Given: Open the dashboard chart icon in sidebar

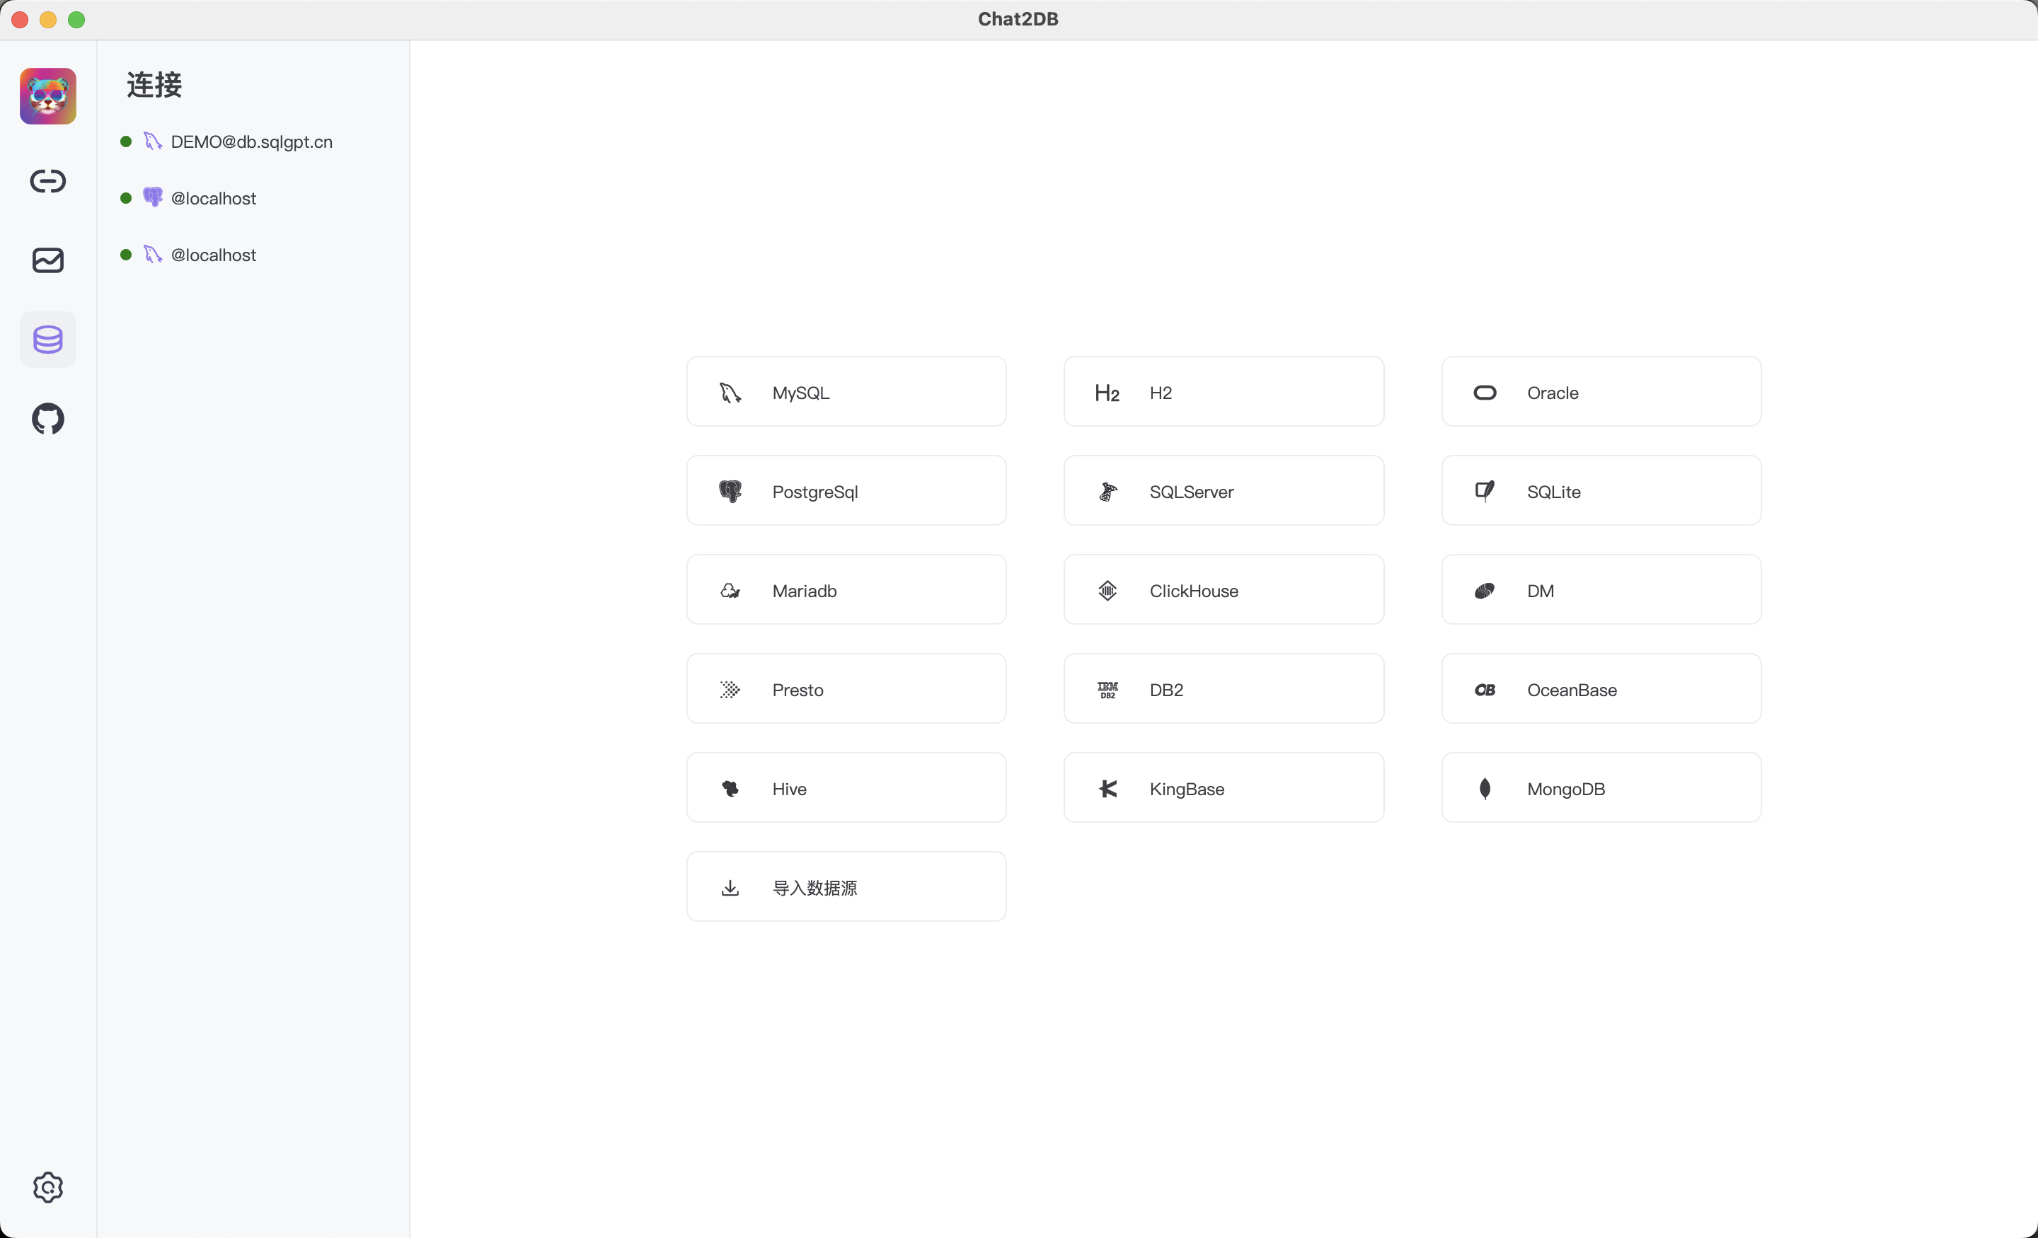Looking at the screenshot, I should coord(48,260).
